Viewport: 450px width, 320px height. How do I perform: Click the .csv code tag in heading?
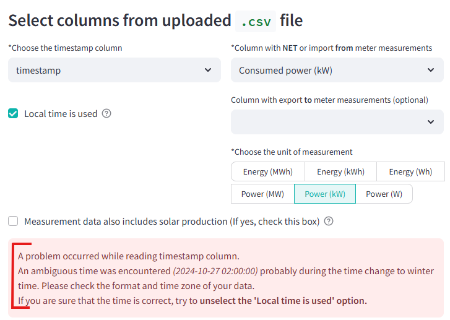point(256,21)
